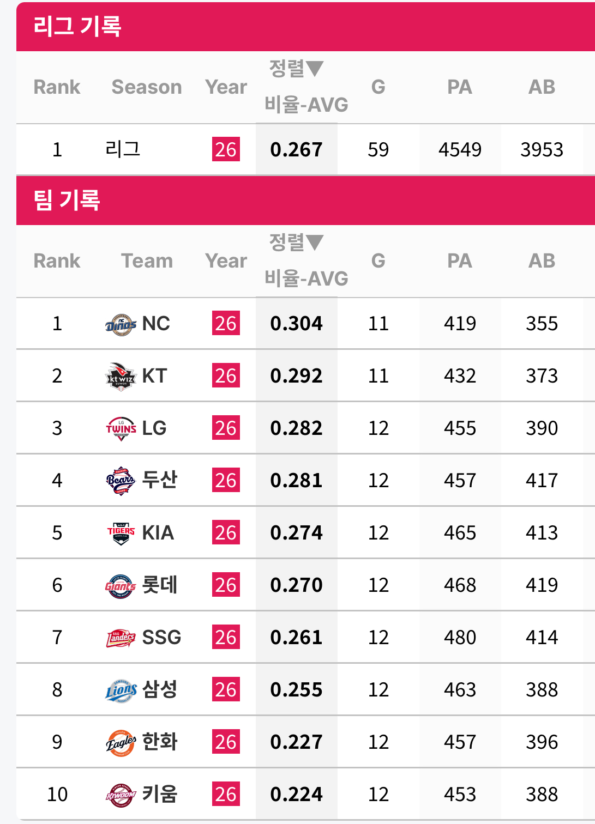595x824 pixels.
Task: Sort the team table by the AB header
Action: [x=542, y=261]
